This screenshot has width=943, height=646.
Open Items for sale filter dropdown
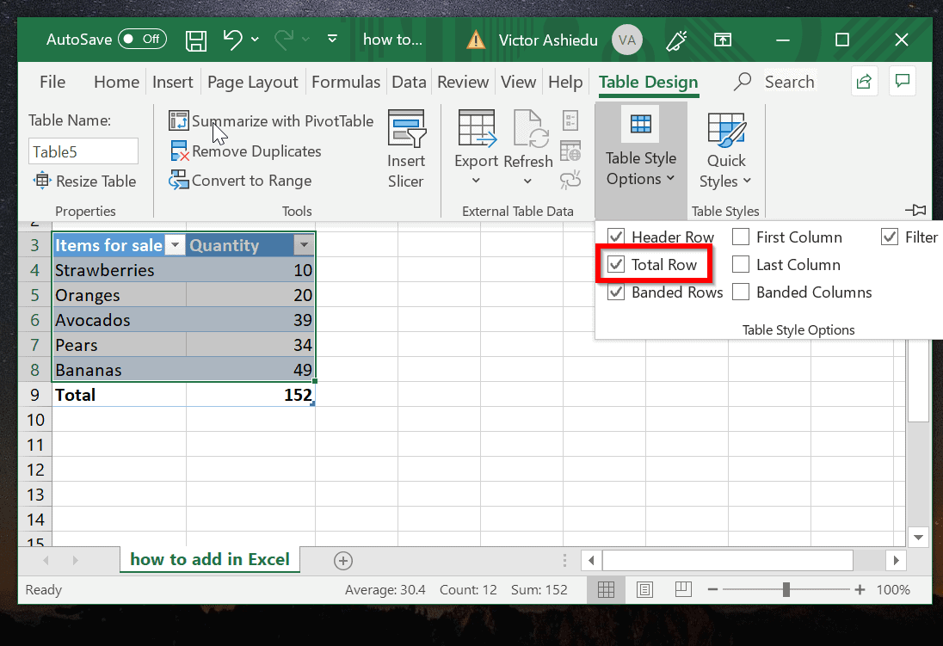coord(175,245)
